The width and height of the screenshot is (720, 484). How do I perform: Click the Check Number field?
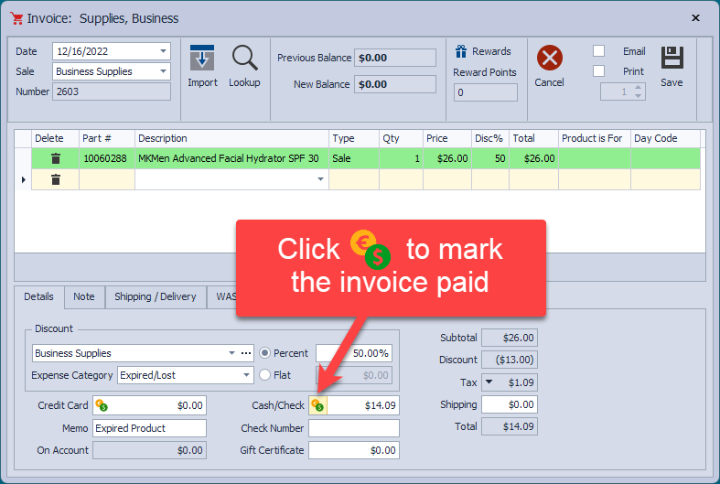point(354,428)
